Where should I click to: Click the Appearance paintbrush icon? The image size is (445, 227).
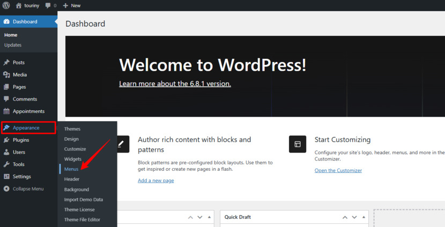pyautogui.click(x=6, y=127)
